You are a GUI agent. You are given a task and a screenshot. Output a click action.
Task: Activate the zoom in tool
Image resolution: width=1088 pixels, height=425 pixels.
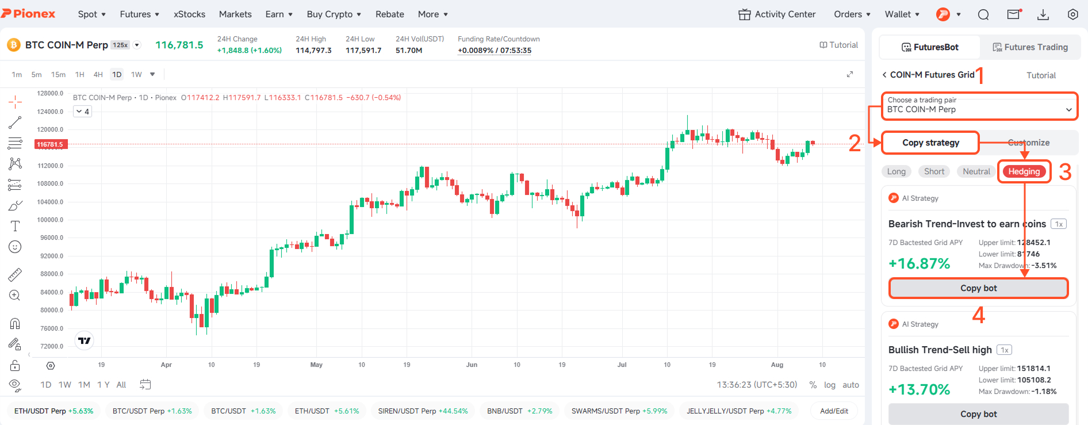click(15, 295)
